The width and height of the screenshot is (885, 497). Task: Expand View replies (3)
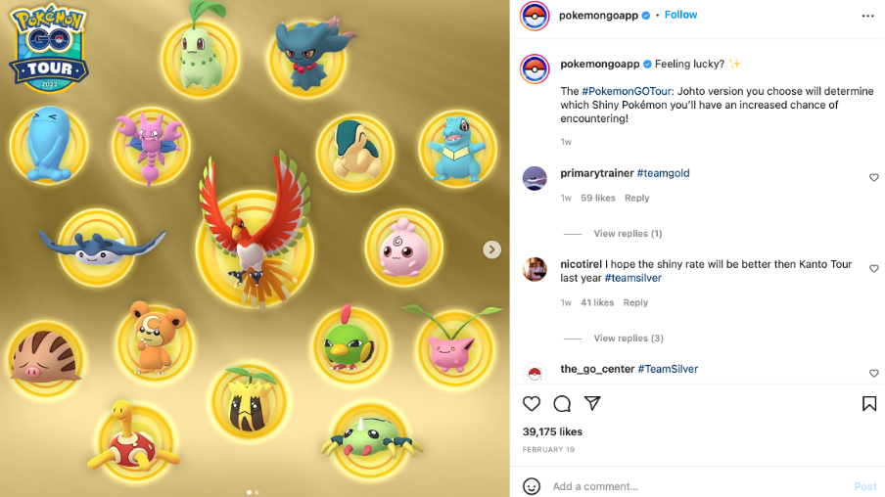point(629,339)
